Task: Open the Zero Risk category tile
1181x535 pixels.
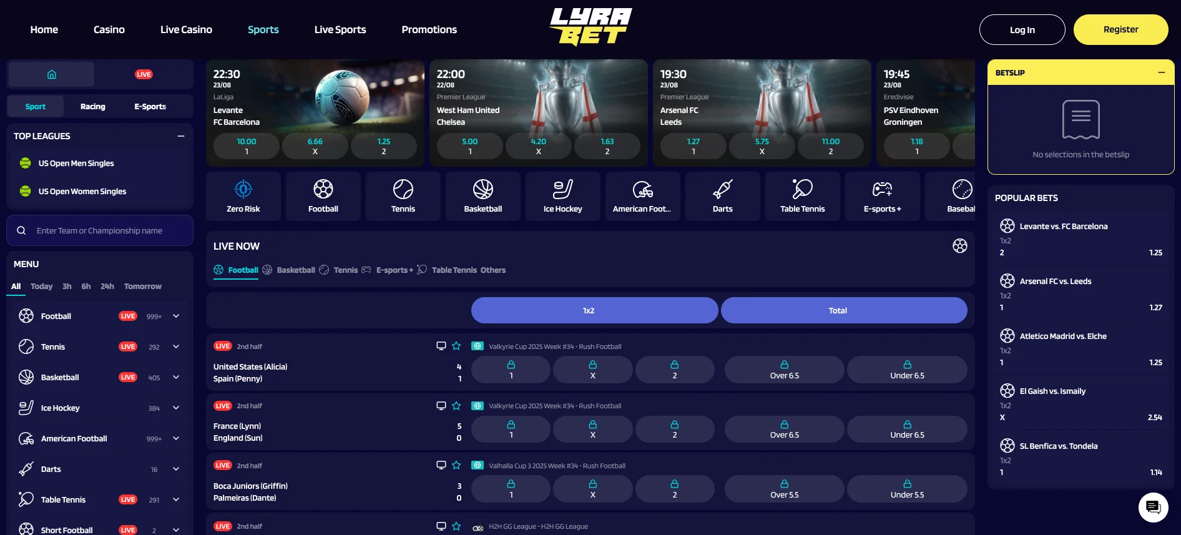Action: 243,196
